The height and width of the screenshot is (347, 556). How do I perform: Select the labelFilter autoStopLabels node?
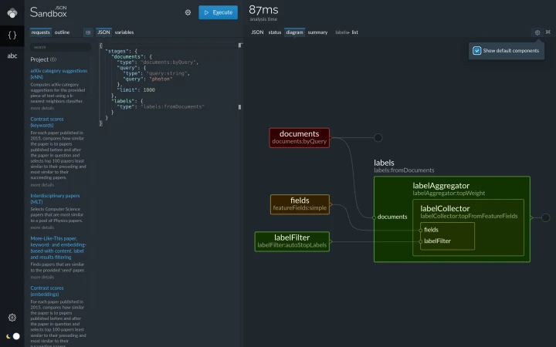click(x=292, y=241)
